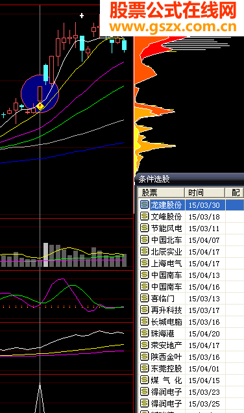Image resolution: width=244 pixels, height=413 pixels.
Task: Select 长城电脑 stock row
Action: 191,321
